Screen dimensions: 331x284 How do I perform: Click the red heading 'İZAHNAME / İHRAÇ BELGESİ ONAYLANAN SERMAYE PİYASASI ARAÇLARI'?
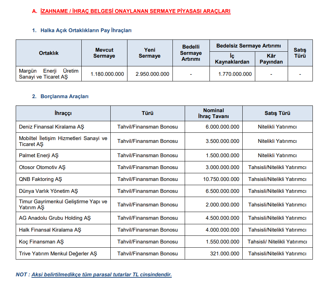pos(135,11)
